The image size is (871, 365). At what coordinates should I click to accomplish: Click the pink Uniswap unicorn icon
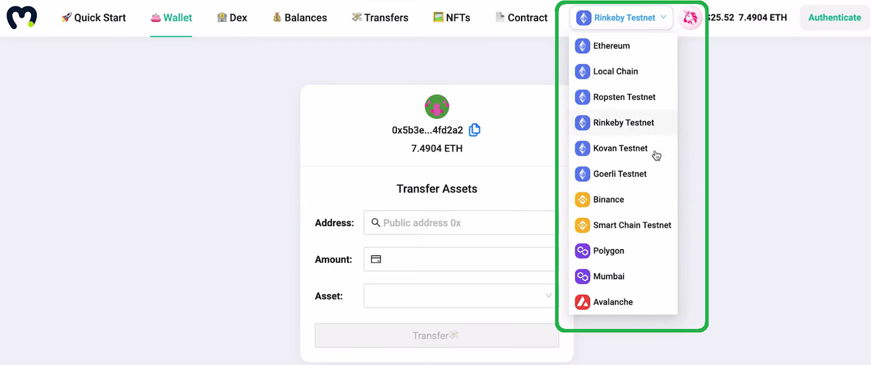click(x=690, y=18)
